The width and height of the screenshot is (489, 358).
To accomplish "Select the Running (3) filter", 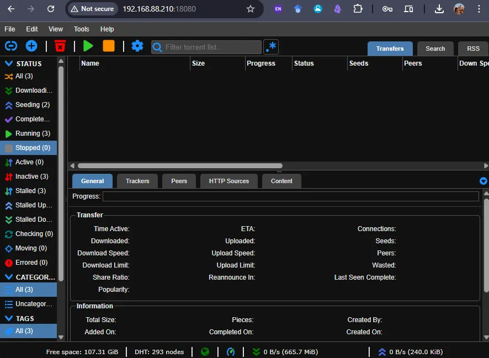I will point(28,133).
